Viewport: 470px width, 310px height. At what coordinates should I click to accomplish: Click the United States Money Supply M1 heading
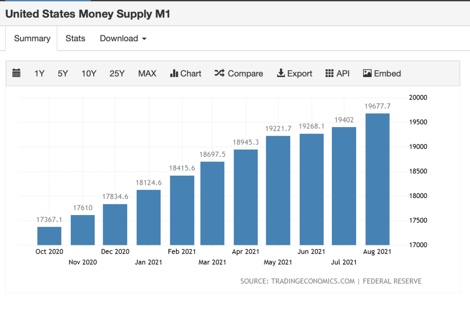tap(88, 14)
